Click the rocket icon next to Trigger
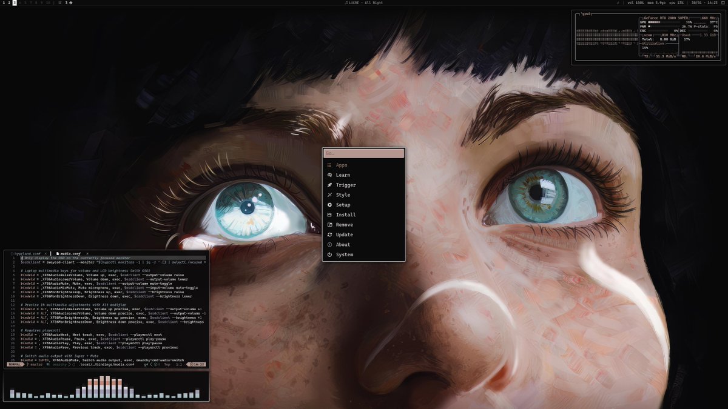Screen dimensions: 728x409 pyautogui.click(x=329, y=185)
